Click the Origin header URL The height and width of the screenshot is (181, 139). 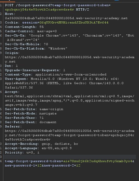coord(70,59)
